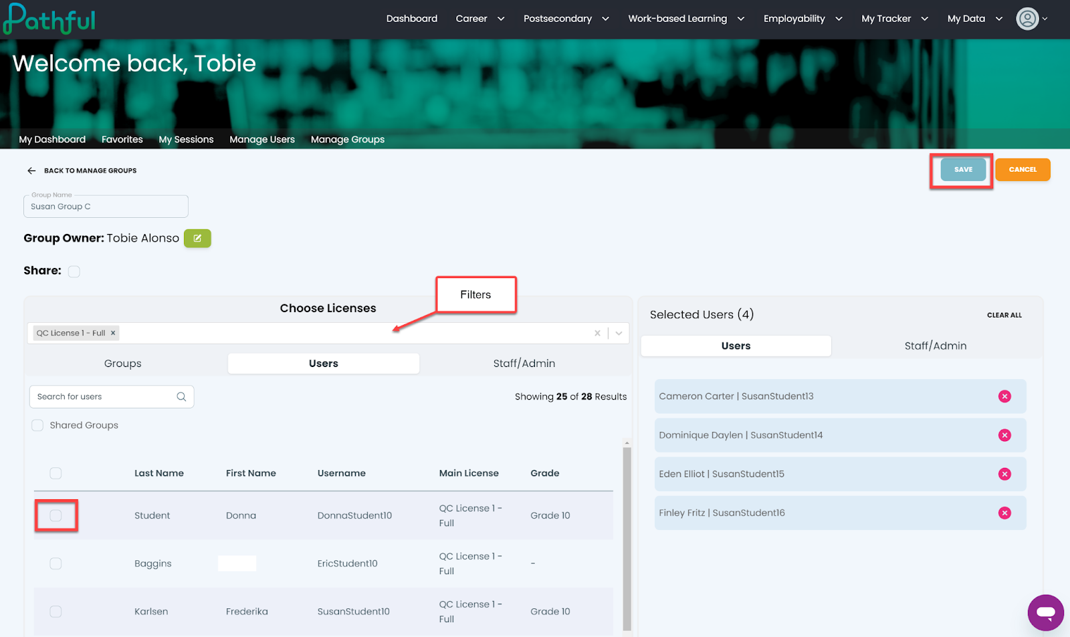Screen dimensions: 1070x637
Task: Select the Baggins row checkbox
Action: pyautogui.click(x=56, y=563)
